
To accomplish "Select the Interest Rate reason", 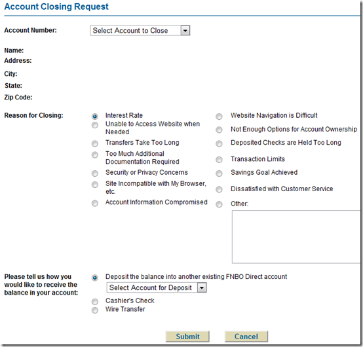I will coord(95,116).
